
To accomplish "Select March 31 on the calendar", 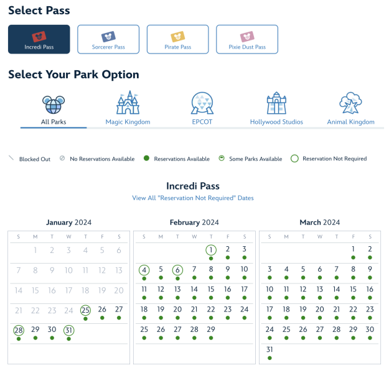I will pyautogui.click(x=269, y=349).
